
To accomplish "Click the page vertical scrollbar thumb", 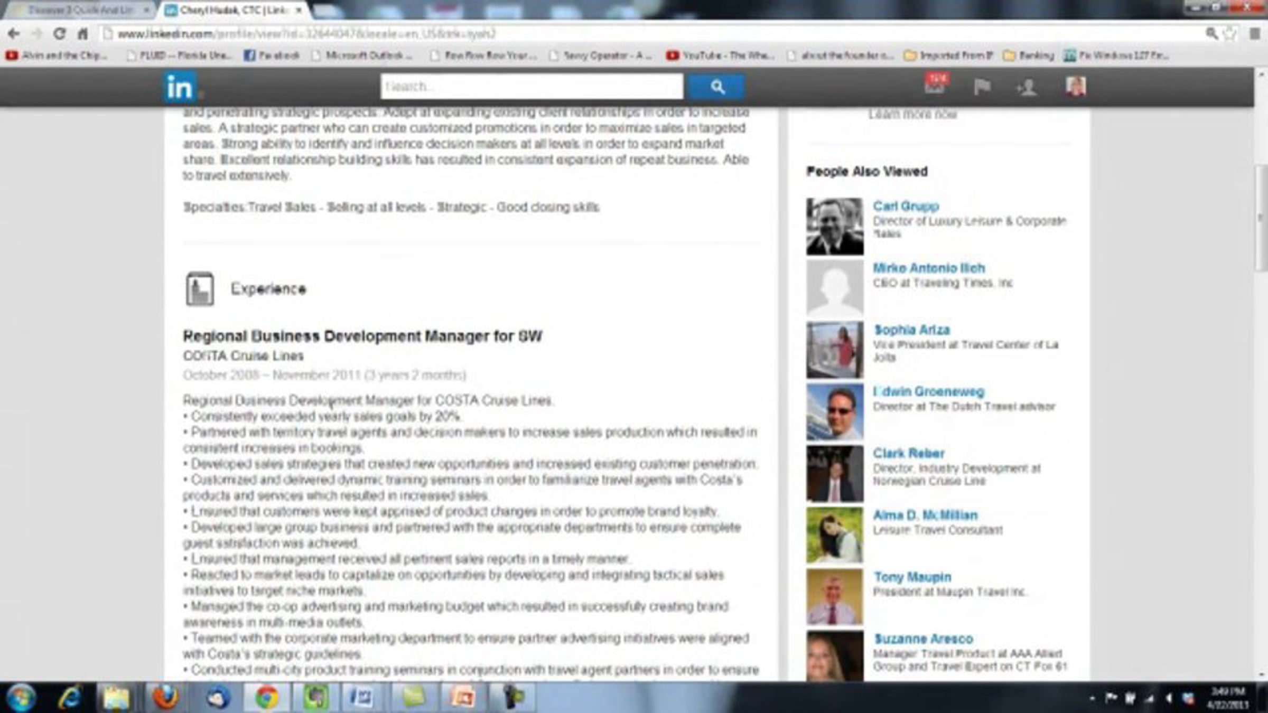I will point(1261,218).
